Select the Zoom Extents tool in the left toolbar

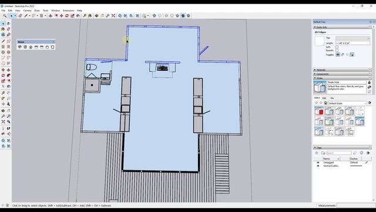point(3,122)
